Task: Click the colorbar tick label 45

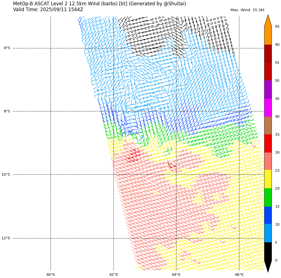Action: point(277,98)
